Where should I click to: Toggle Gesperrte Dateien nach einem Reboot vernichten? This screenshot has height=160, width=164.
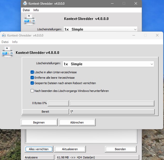[32, 83]
